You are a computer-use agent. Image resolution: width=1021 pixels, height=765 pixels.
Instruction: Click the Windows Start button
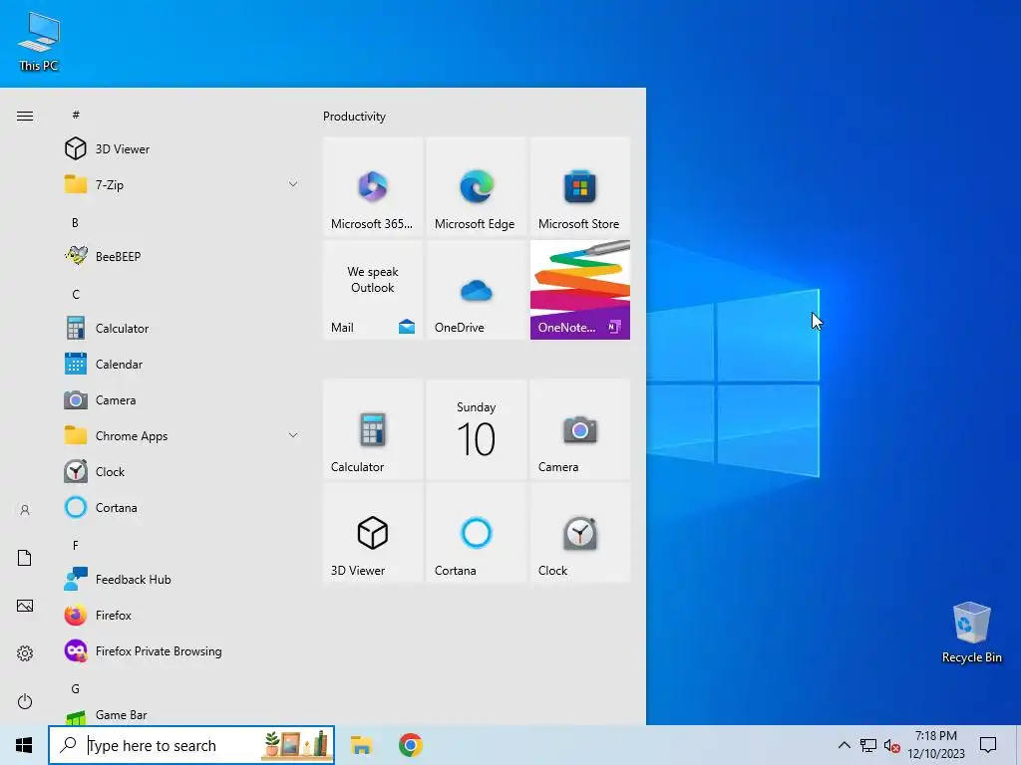(24, 745)
